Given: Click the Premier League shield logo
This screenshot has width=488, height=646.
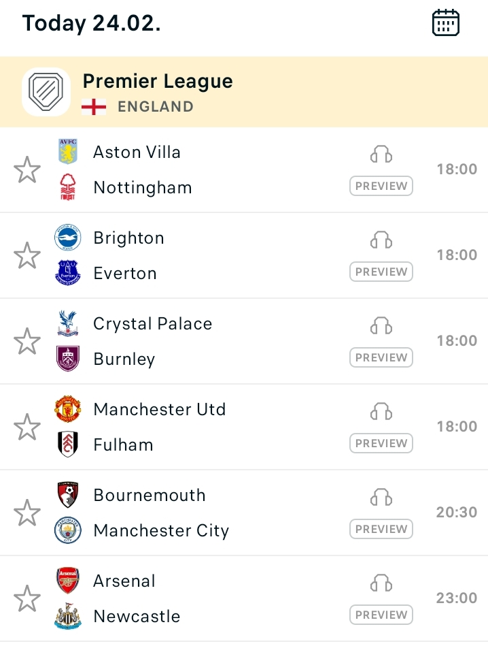Looking at the screenshot, I should (46, 92).
